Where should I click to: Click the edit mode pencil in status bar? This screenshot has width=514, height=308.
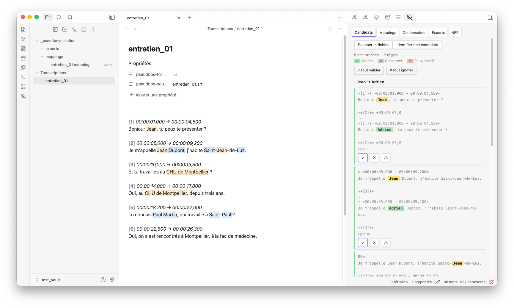tap(438, 282)
